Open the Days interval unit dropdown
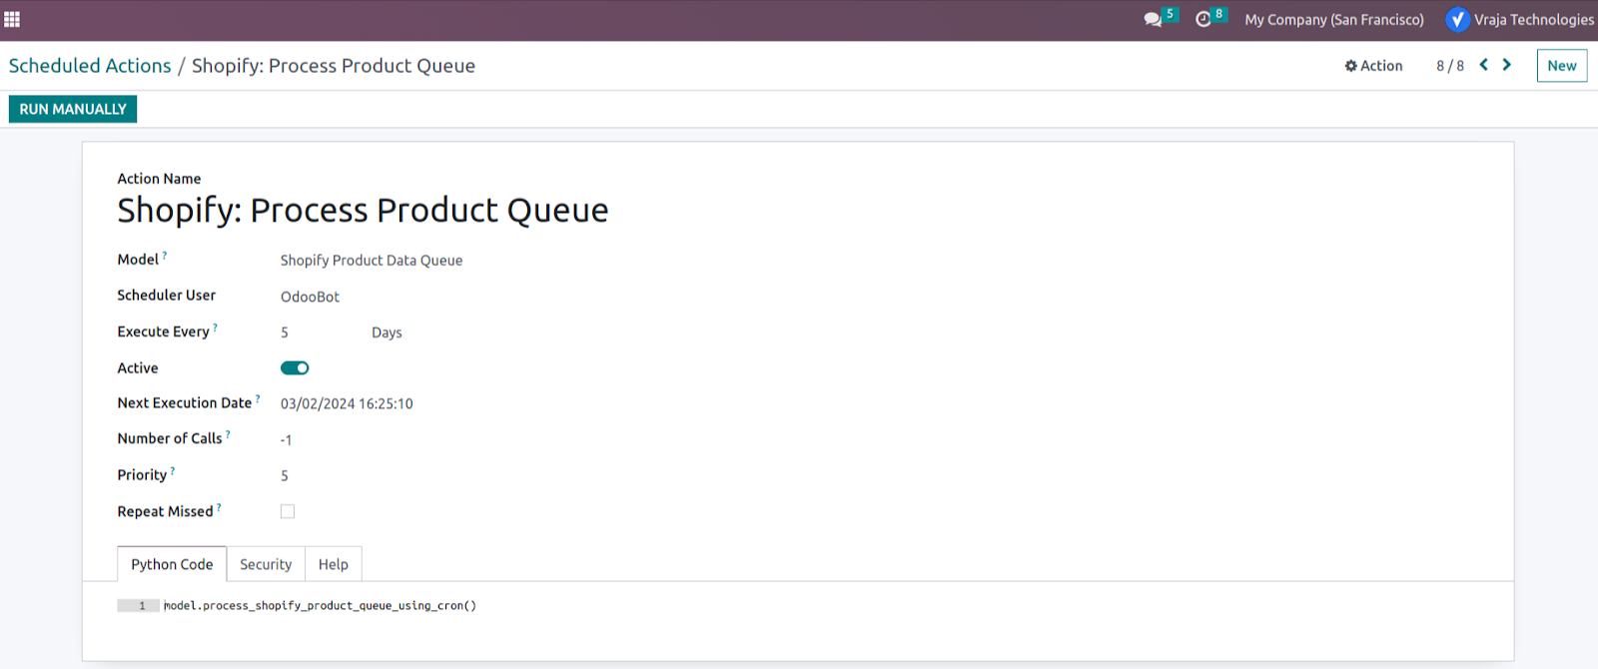Screen dimensions: 1598x669 tap(387, 333)
